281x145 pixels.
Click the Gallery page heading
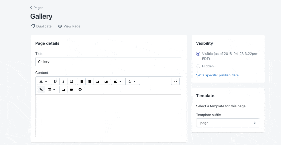[41, 16]
